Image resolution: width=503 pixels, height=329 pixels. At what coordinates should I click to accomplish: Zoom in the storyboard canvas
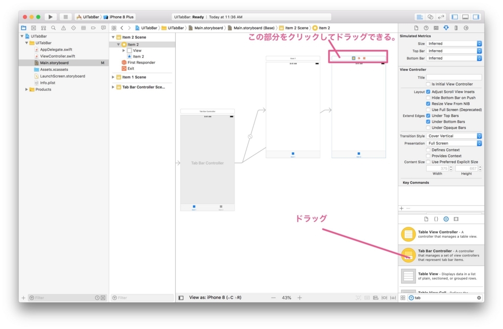[300, 298]
